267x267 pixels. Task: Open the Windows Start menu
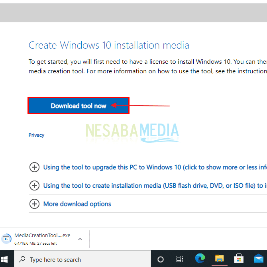tap(4, 259)
